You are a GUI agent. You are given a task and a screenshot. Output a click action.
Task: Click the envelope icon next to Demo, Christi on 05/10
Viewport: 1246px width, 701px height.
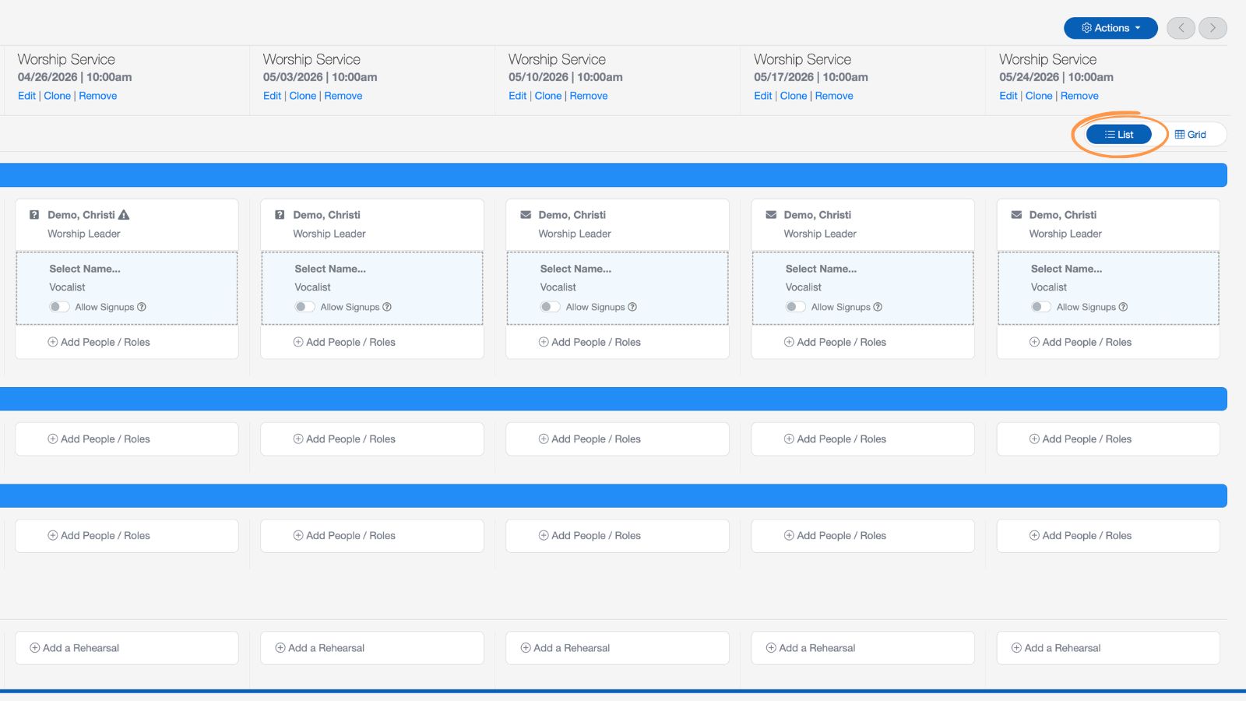526,214
